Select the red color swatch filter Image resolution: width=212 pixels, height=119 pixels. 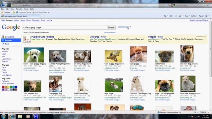[3, 87]
